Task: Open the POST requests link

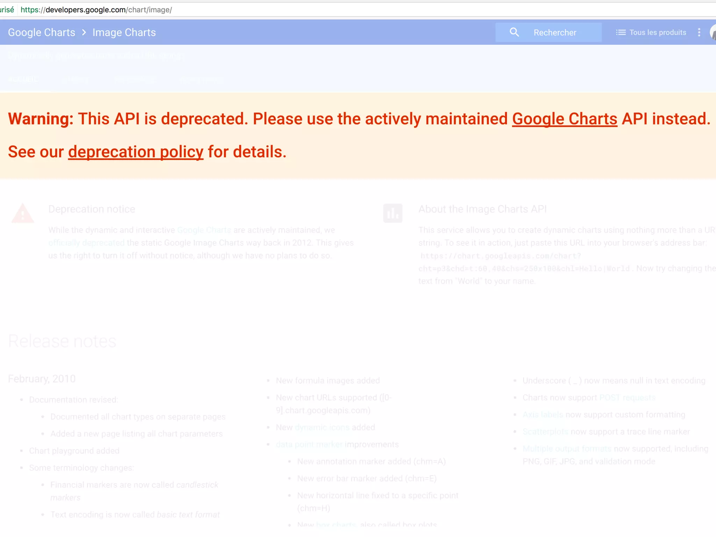Action: coord(627,398)
